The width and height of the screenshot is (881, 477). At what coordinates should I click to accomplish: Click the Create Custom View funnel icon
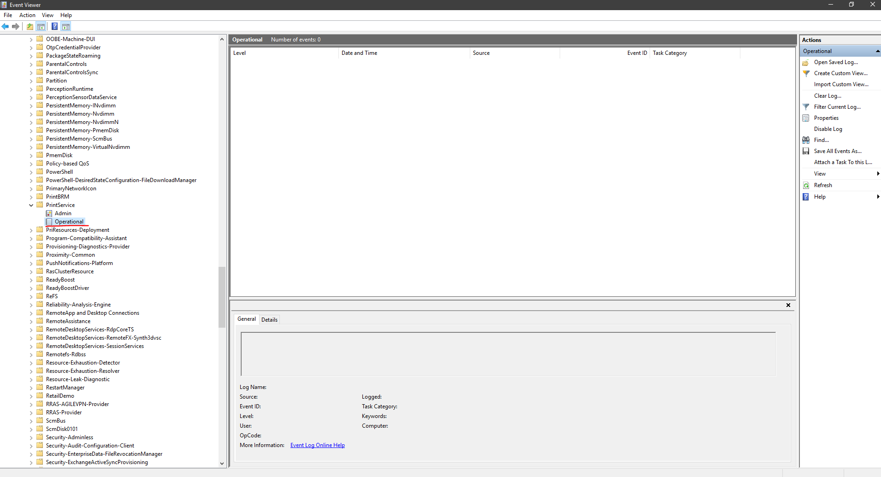(x=806, y=73)
